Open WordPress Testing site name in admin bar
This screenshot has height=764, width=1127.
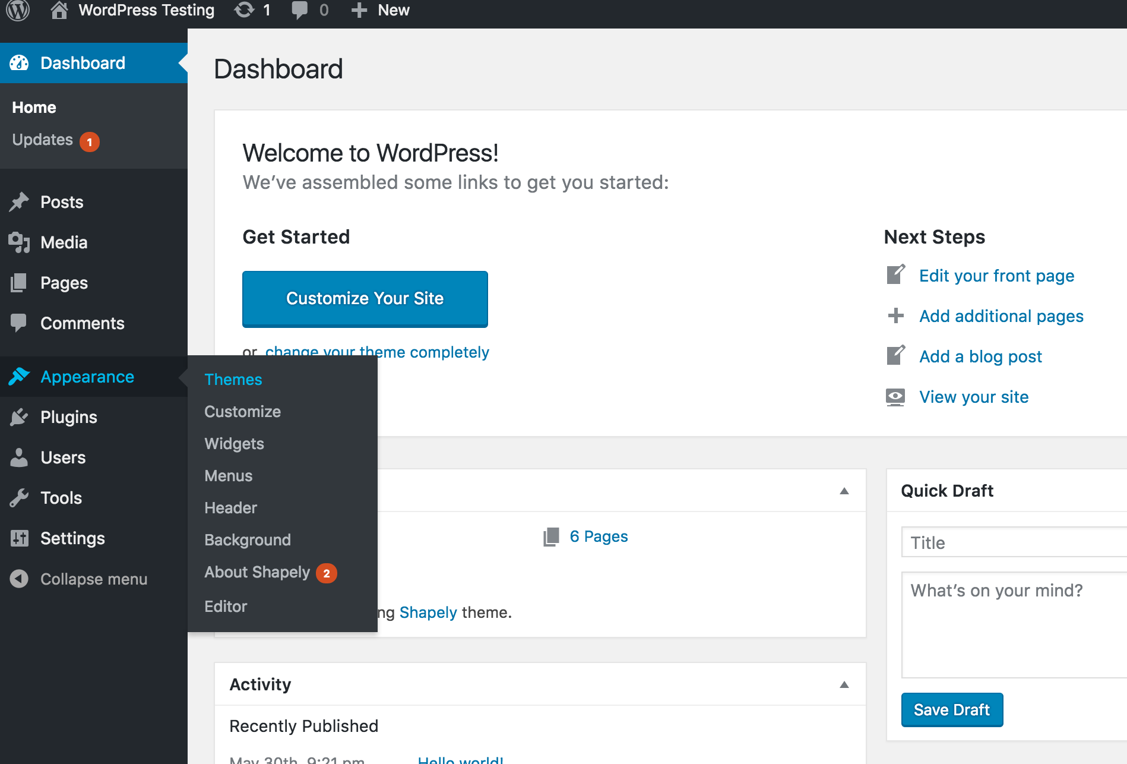pos(146,10)
